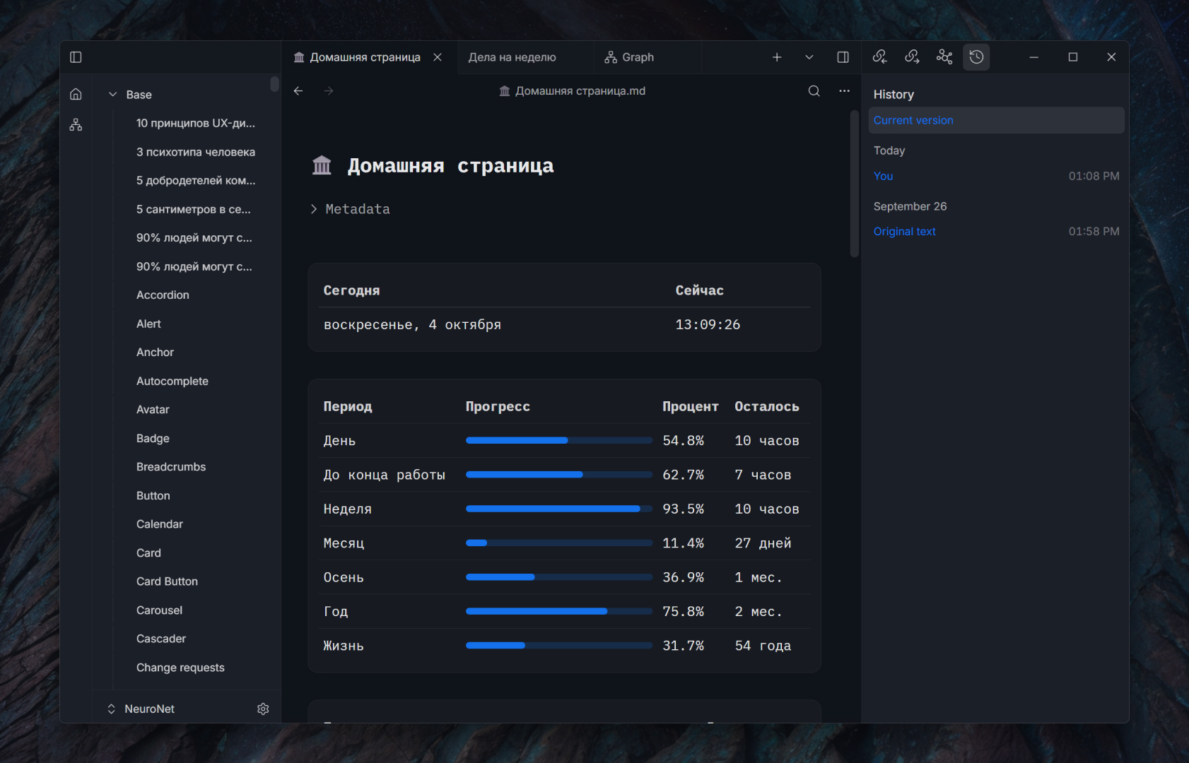This screenshot has height=763, width=1189.
Task: Open a new tab with the plus icon
Action: click(777, 57)
